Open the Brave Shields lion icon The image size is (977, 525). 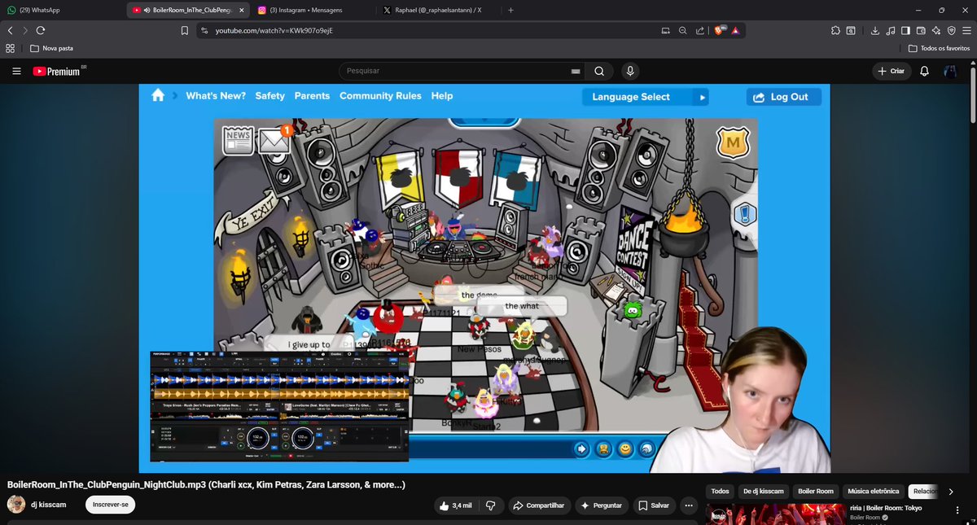(720, 30)
